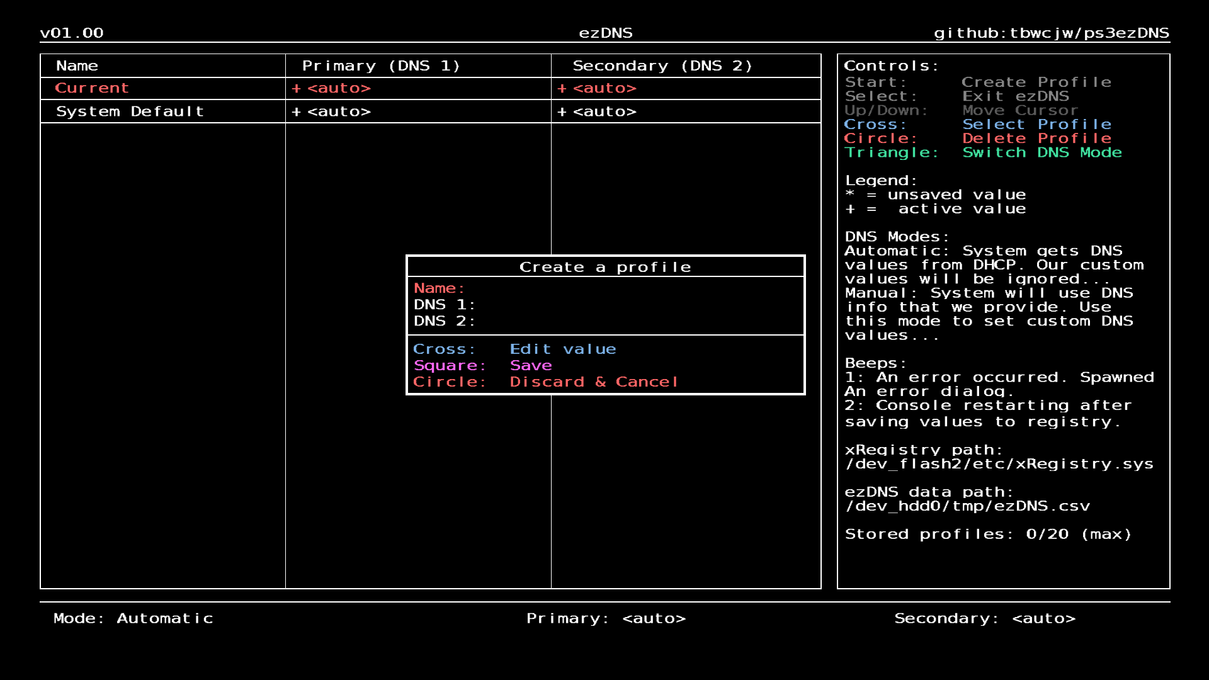This screenshot has height=680, width=1209.
Task: Click System Default Primary '<auto>' value
Action: tap(339, 112)
